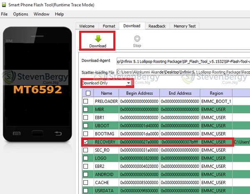Click the EMMC_BOOT_1 region cell
Viewport: 250px width, 194px height.
216,101
